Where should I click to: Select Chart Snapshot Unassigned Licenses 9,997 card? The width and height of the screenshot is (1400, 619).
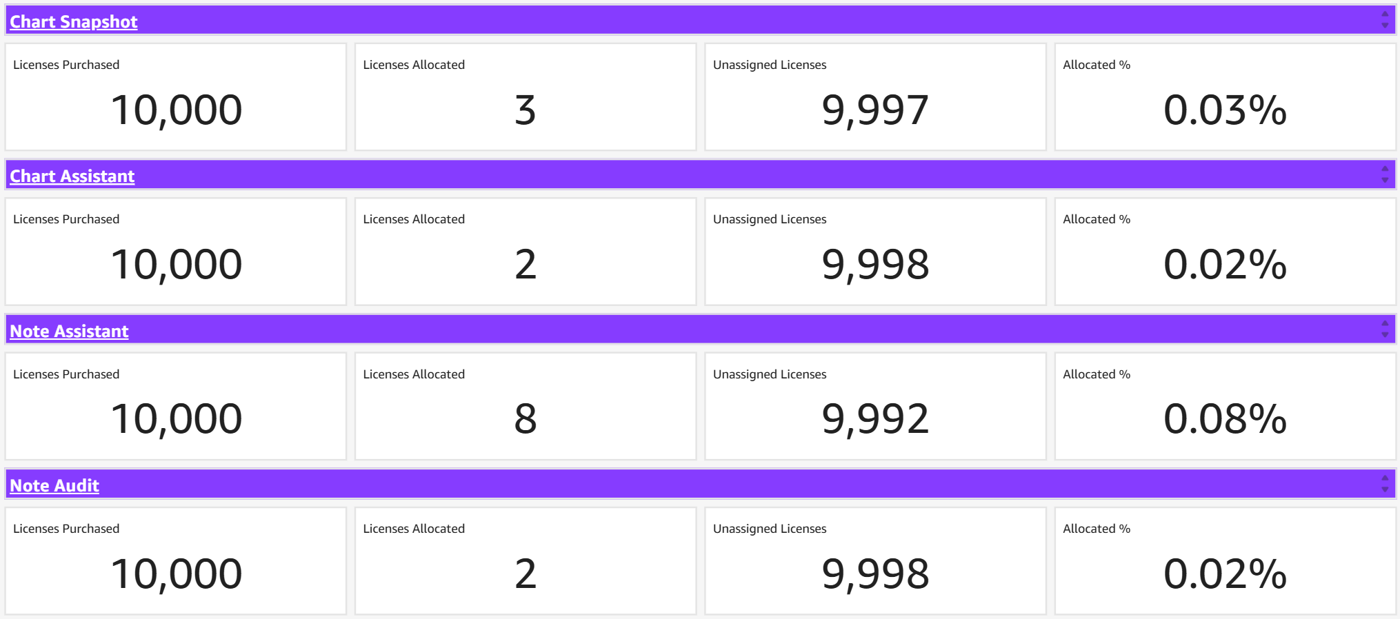click(875, 97)
